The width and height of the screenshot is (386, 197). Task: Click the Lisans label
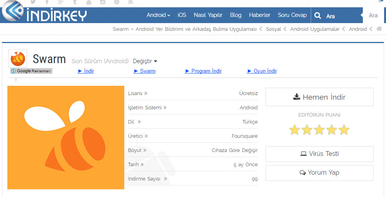(135, 93)
